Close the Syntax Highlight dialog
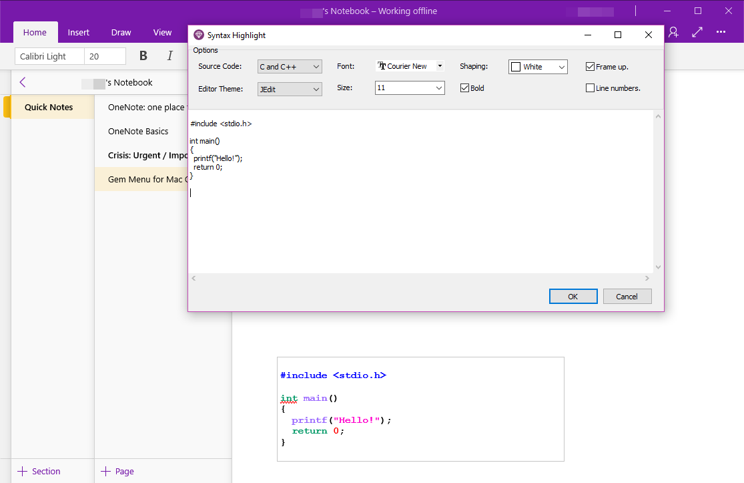Screen dimensions: 744x483 648,35
